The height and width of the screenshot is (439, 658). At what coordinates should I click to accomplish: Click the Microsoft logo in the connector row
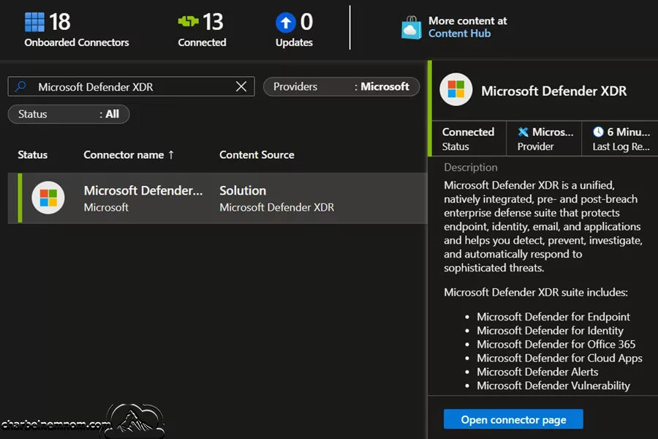click(48, 198)
